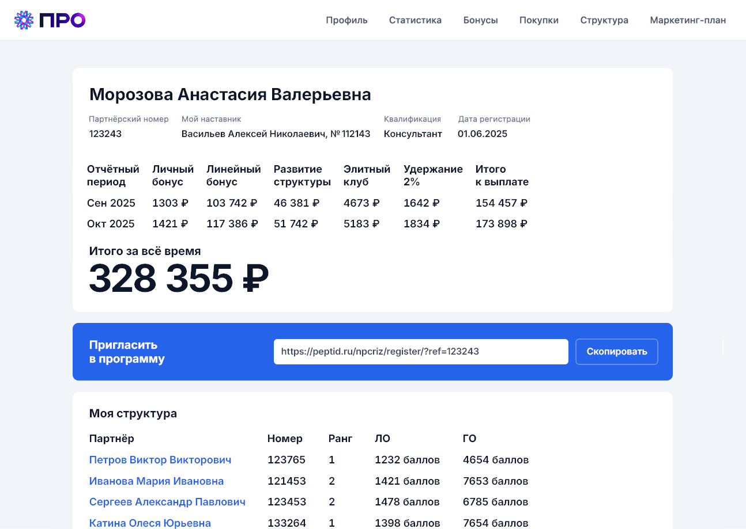This screenshot has height=529, width=746.
Task: Click the 1834 ₽ retention value
Action: pyautogui.click(x=421, y=224)
